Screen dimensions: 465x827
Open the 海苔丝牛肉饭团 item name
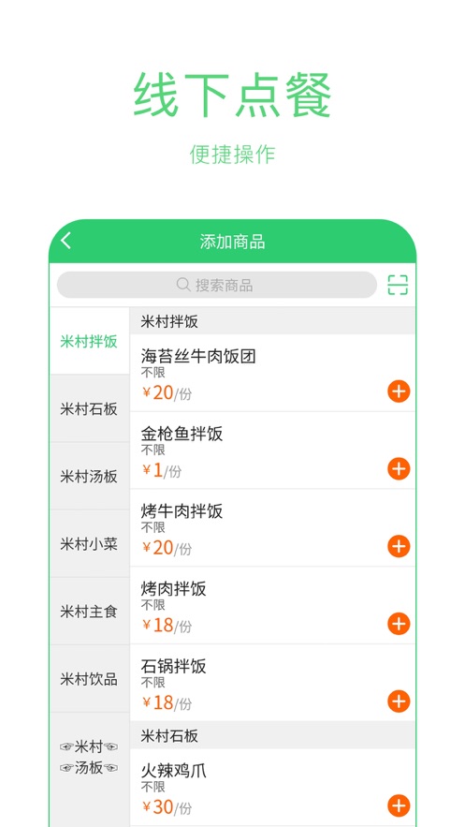click(198, 357)
